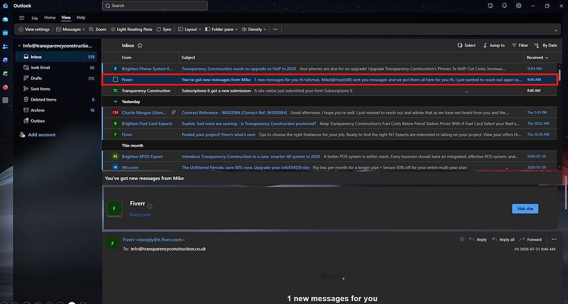Collapse the Yesterday group
The image size is (568, 304).
pos(115,102)
